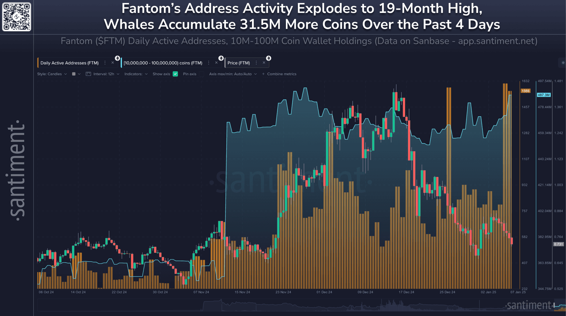The image size is (566, 316).
Task: Uncheck the Show axis checkbox
Action: [175, 74]
